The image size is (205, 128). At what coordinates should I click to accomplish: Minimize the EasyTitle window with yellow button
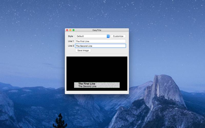click(70, 30)
